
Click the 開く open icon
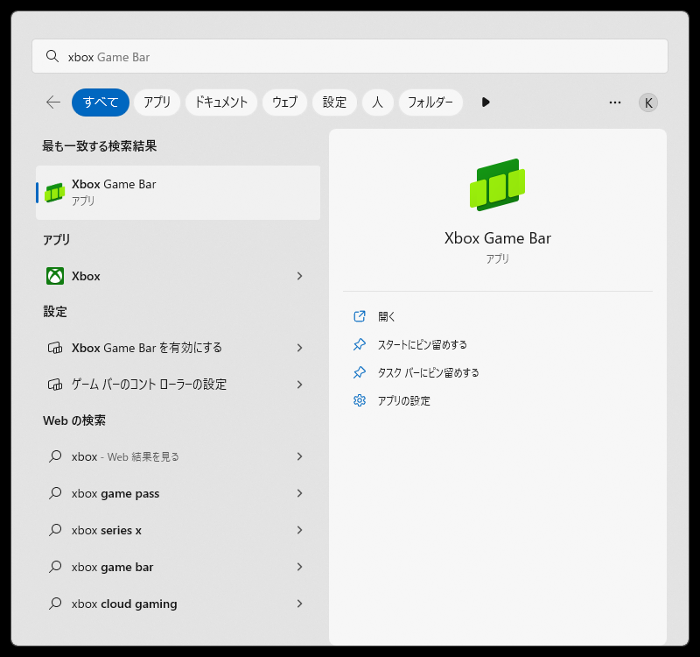360,316
